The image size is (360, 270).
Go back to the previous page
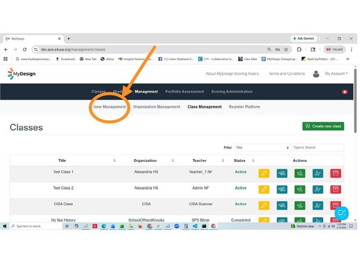click(6, 49)
